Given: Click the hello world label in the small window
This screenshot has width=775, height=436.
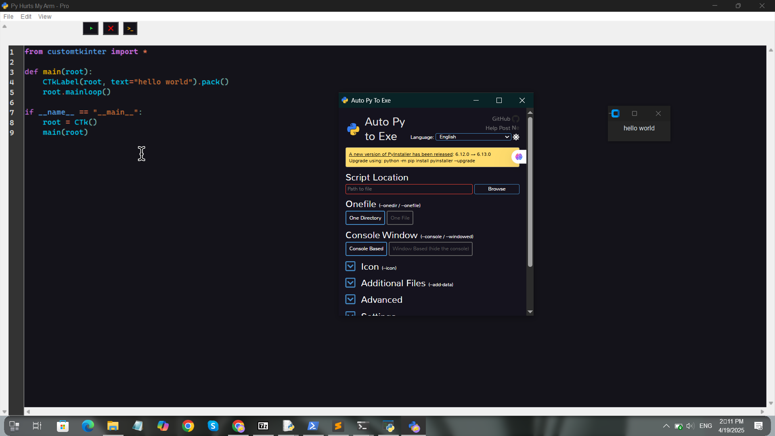Looking at the screenshot, I should (x=639, y=128).
